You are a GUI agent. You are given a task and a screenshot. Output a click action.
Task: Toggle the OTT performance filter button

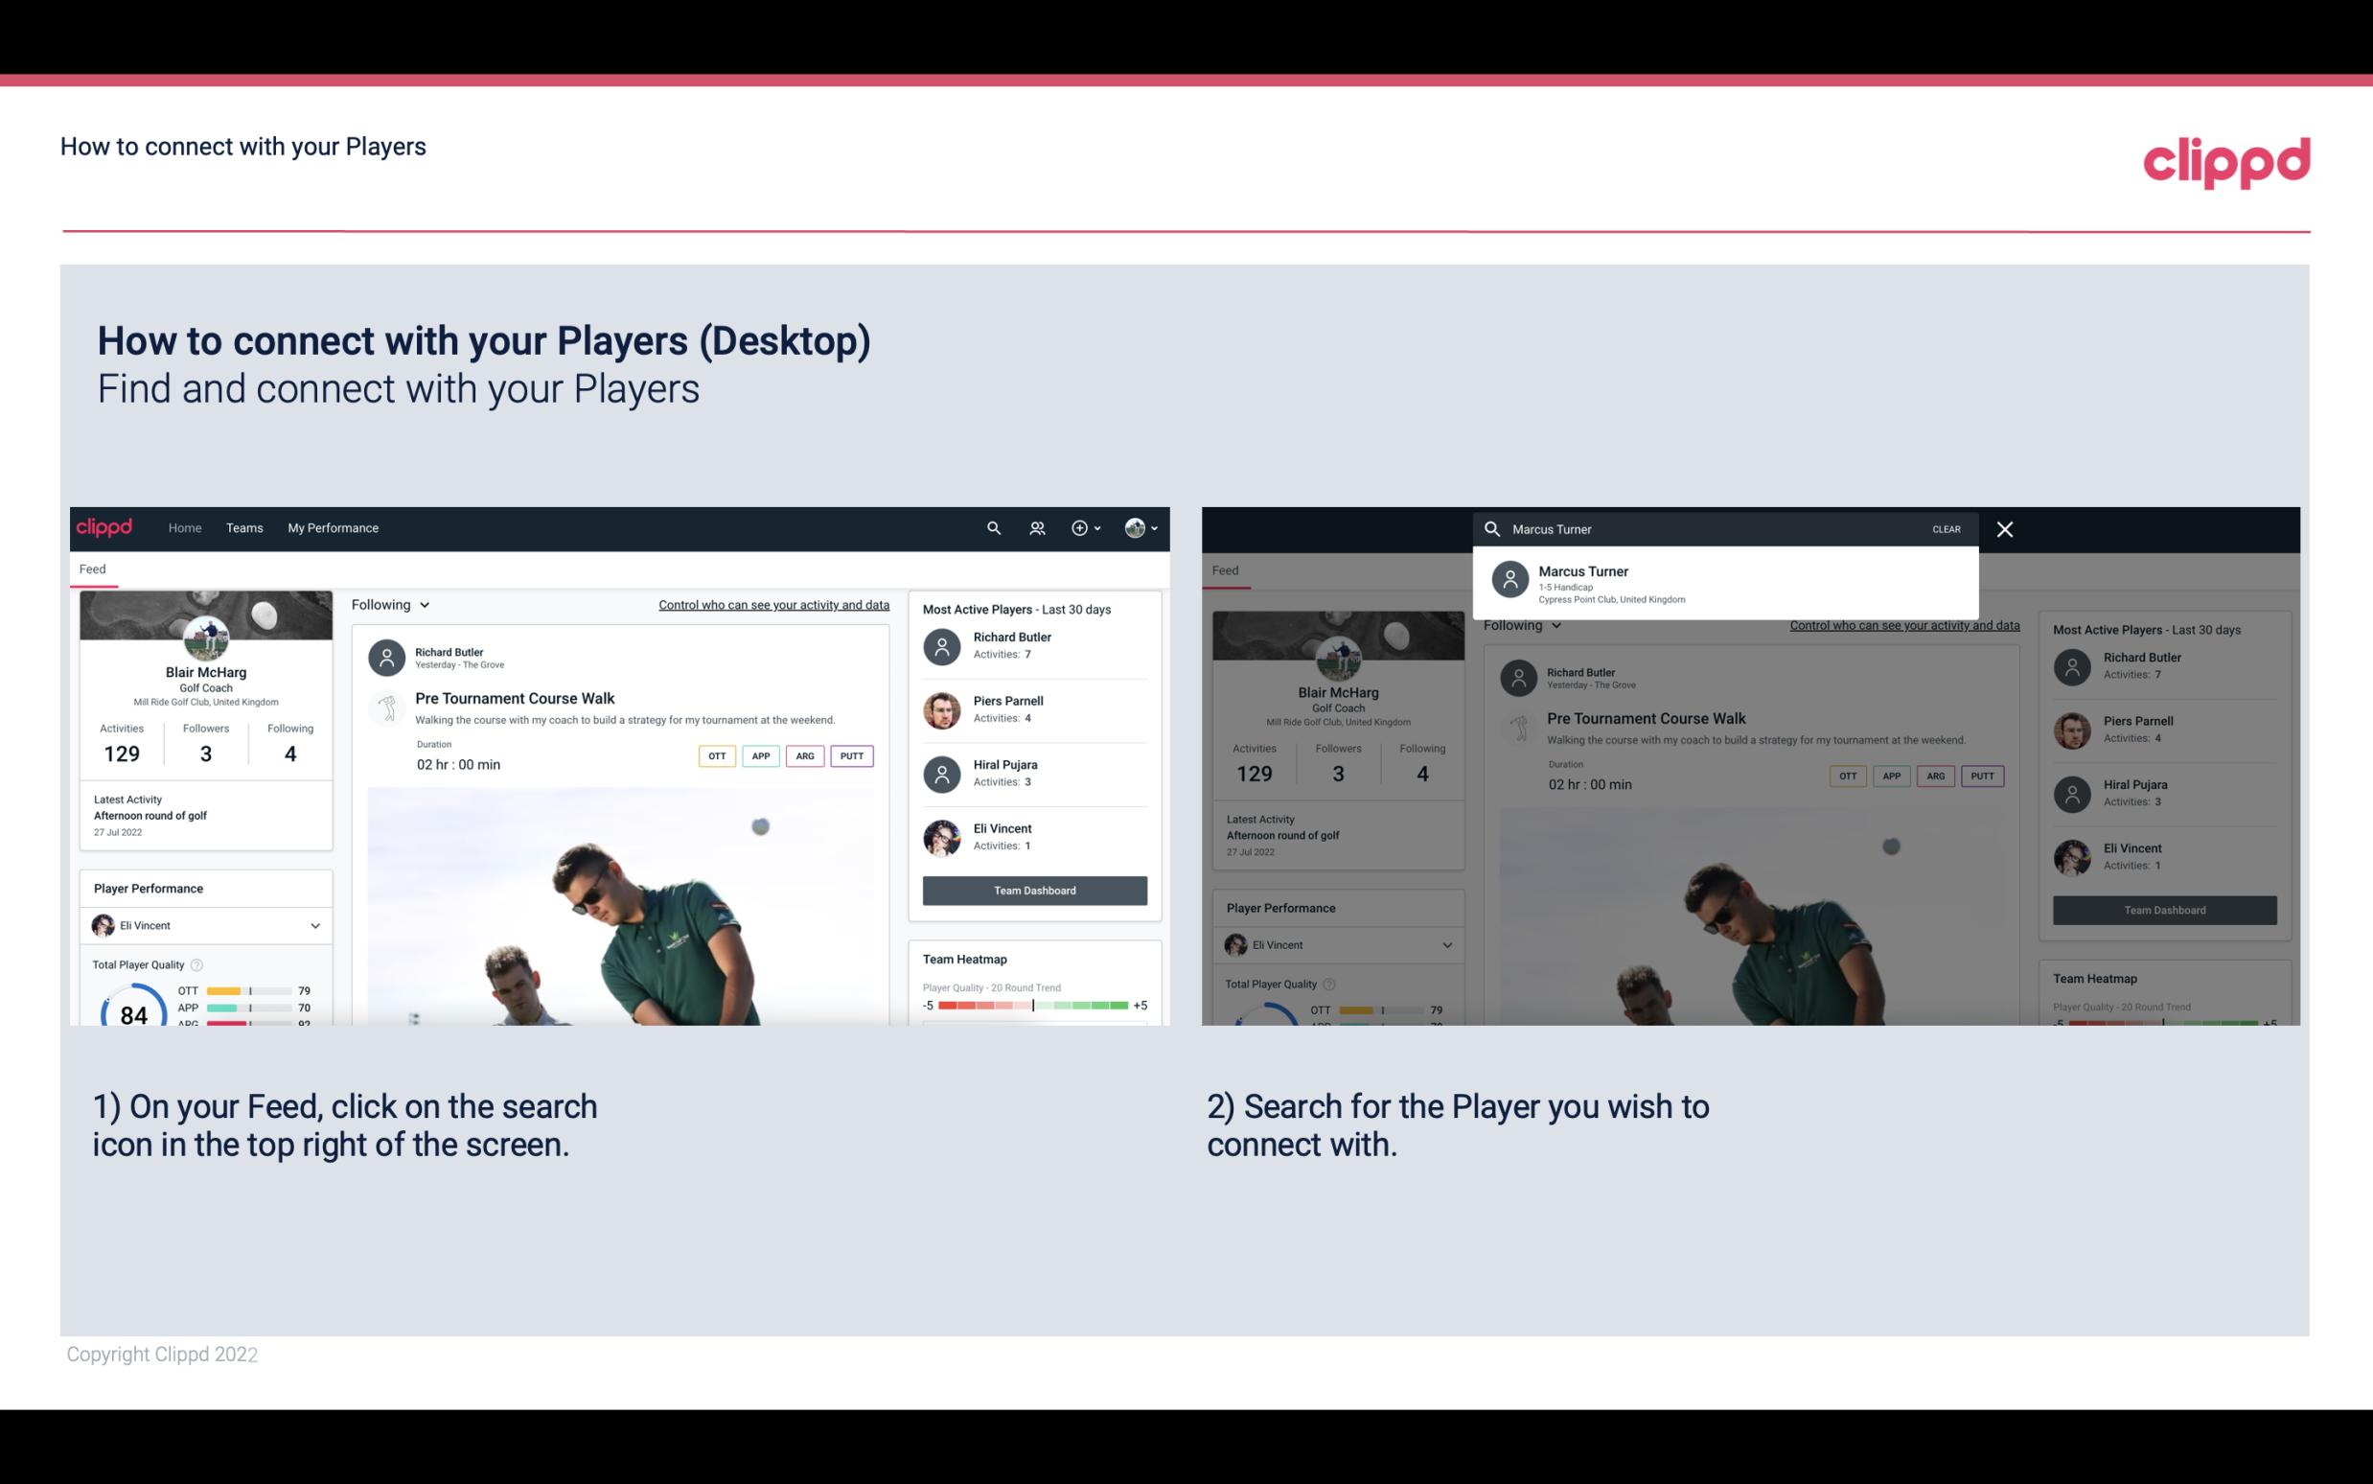pyautogui.click(x=714, y=755)
